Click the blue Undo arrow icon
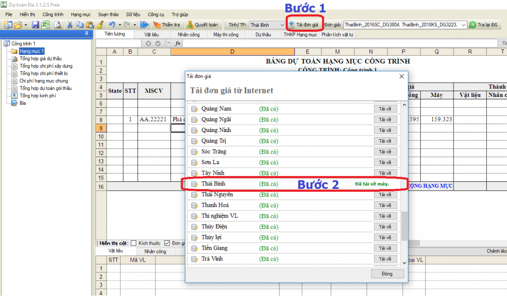Image resolution: width=507 pixels, height=301 pixels. coord(112,24)
